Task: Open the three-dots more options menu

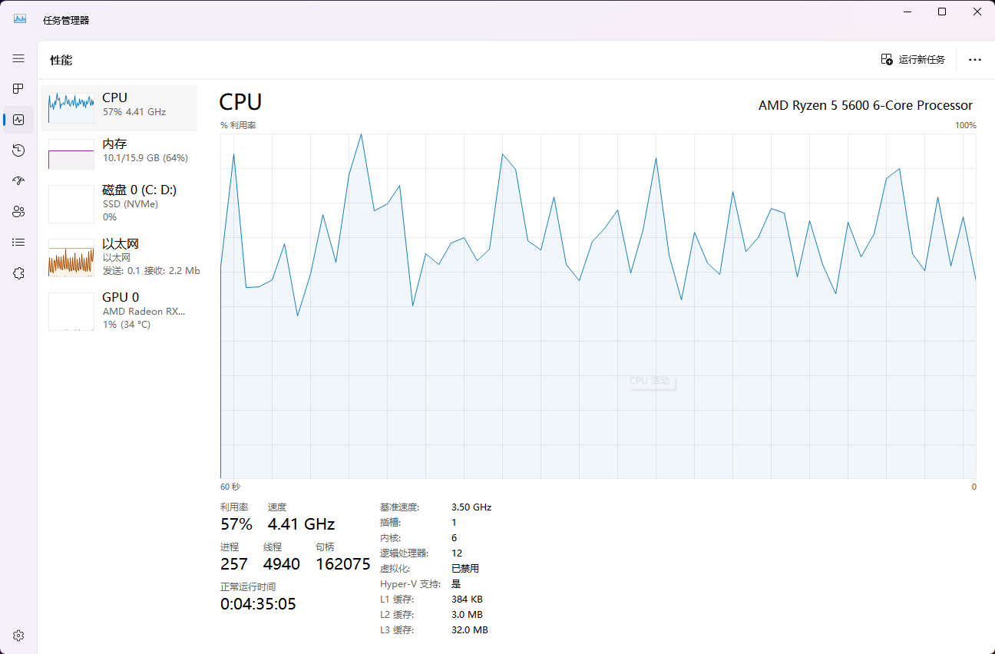Action: (x=974, y=60)
